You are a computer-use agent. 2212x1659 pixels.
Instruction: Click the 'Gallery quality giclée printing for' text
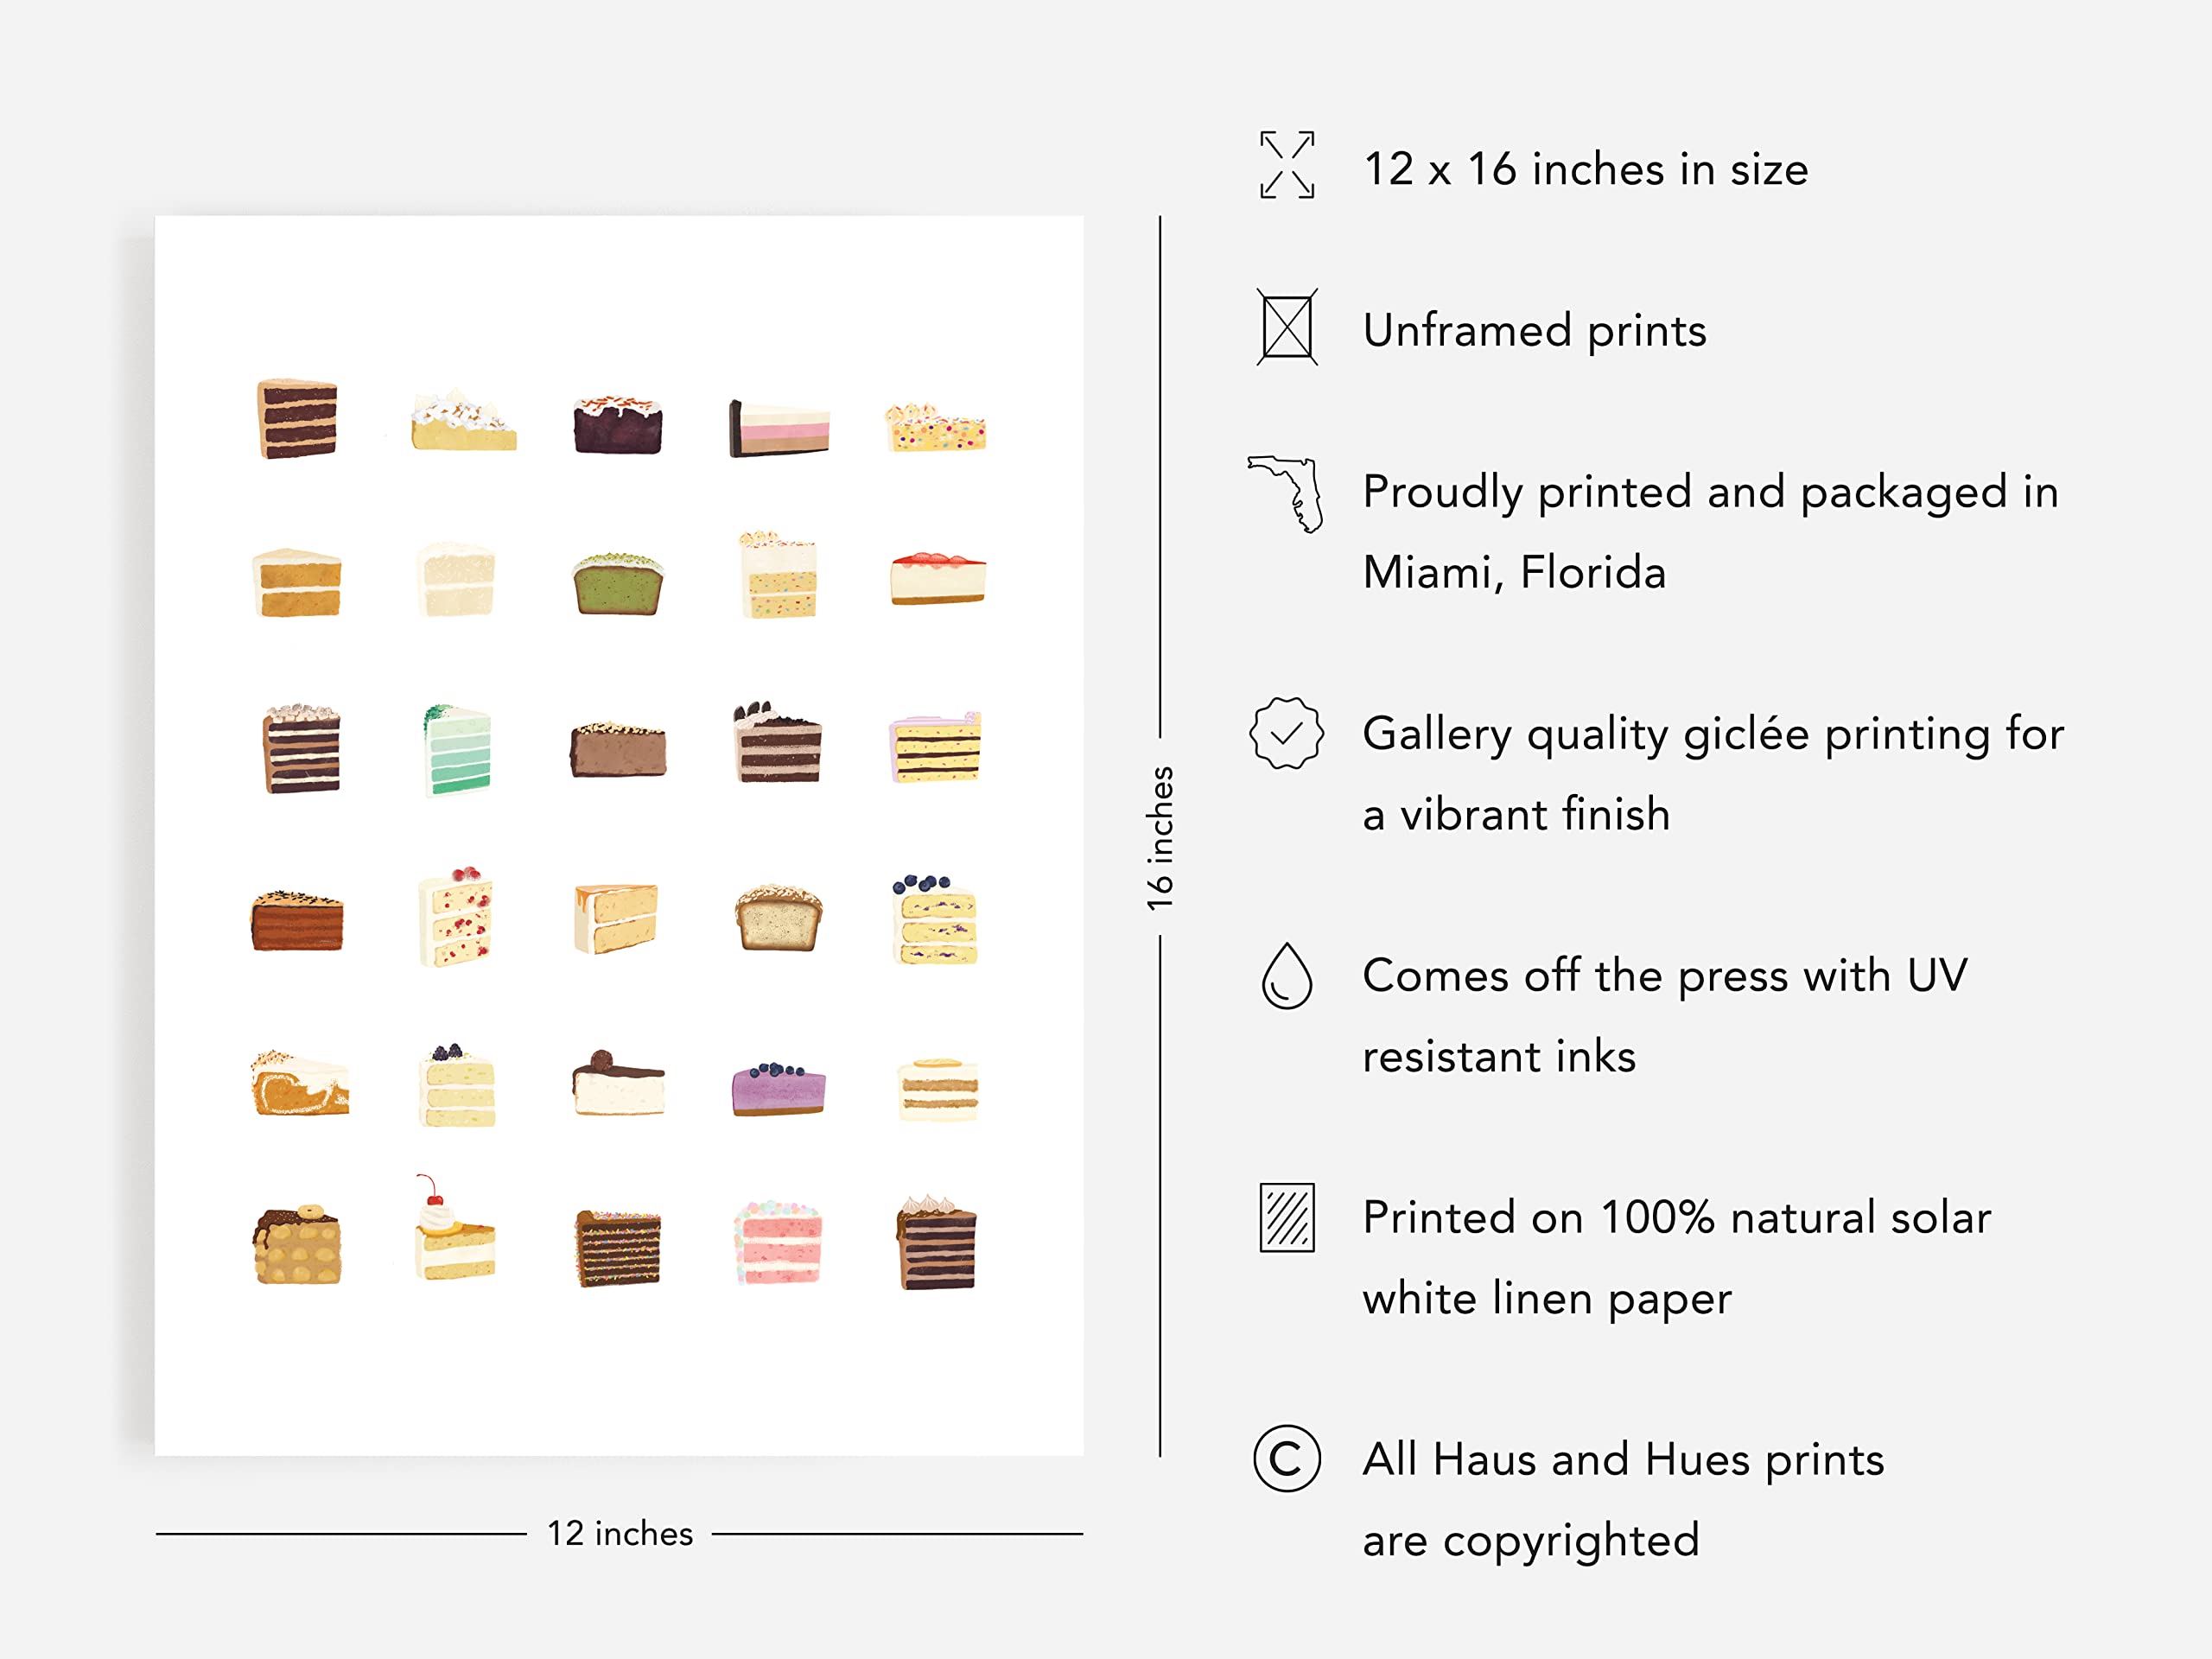1712,734
